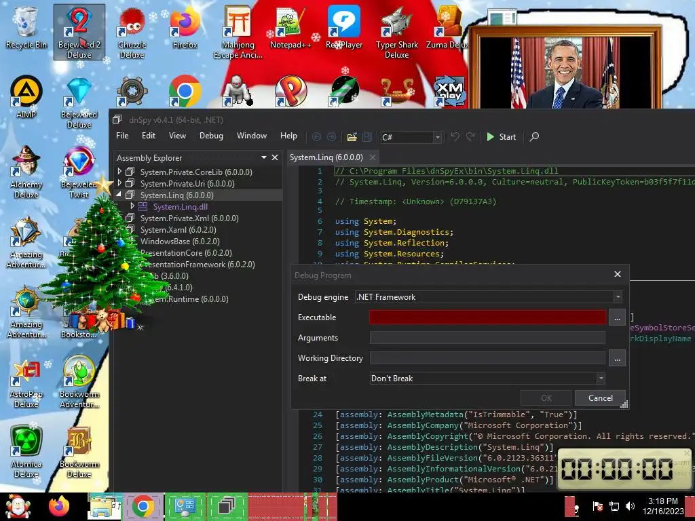Select Bejeweled 2 Deluxe desktop shortcut
The height and width of the screenshot is (521, 695).
[x=79, y=32]
